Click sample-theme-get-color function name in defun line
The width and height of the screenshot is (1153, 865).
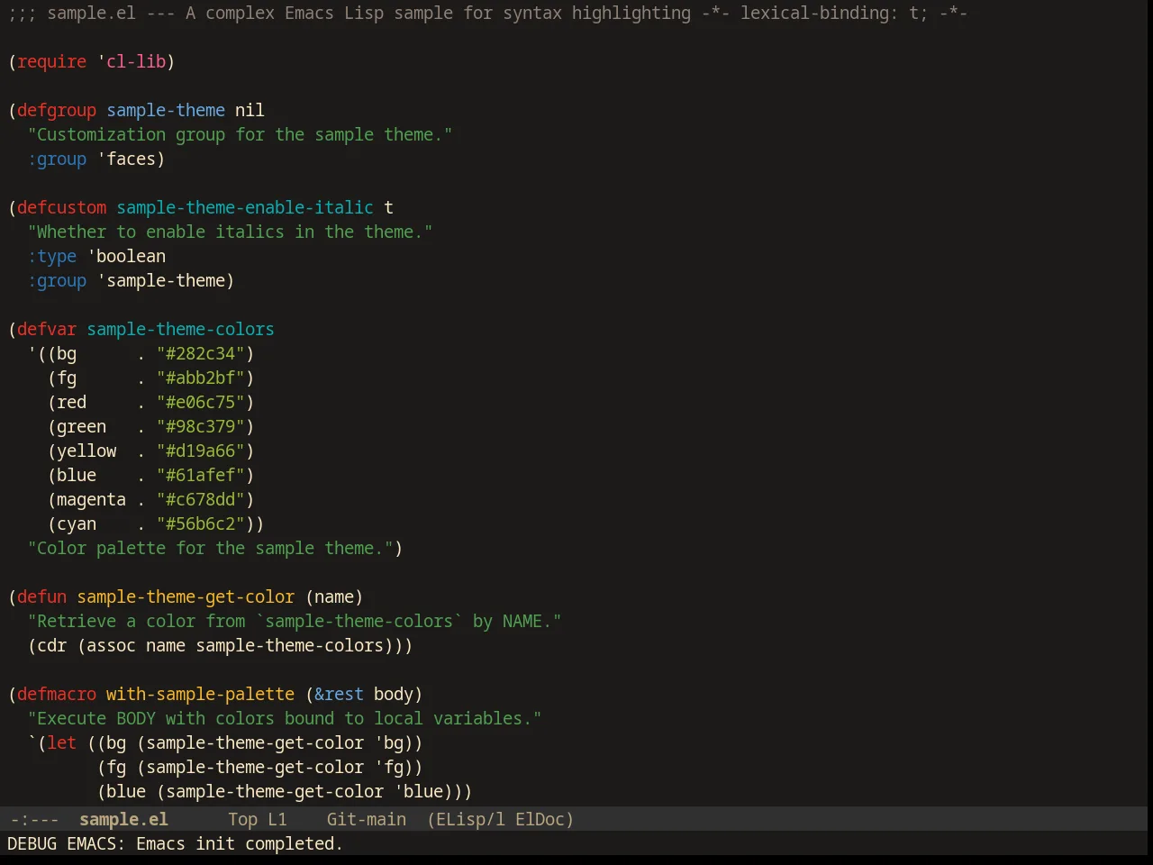pyautogui.click(x=186, y=596)
